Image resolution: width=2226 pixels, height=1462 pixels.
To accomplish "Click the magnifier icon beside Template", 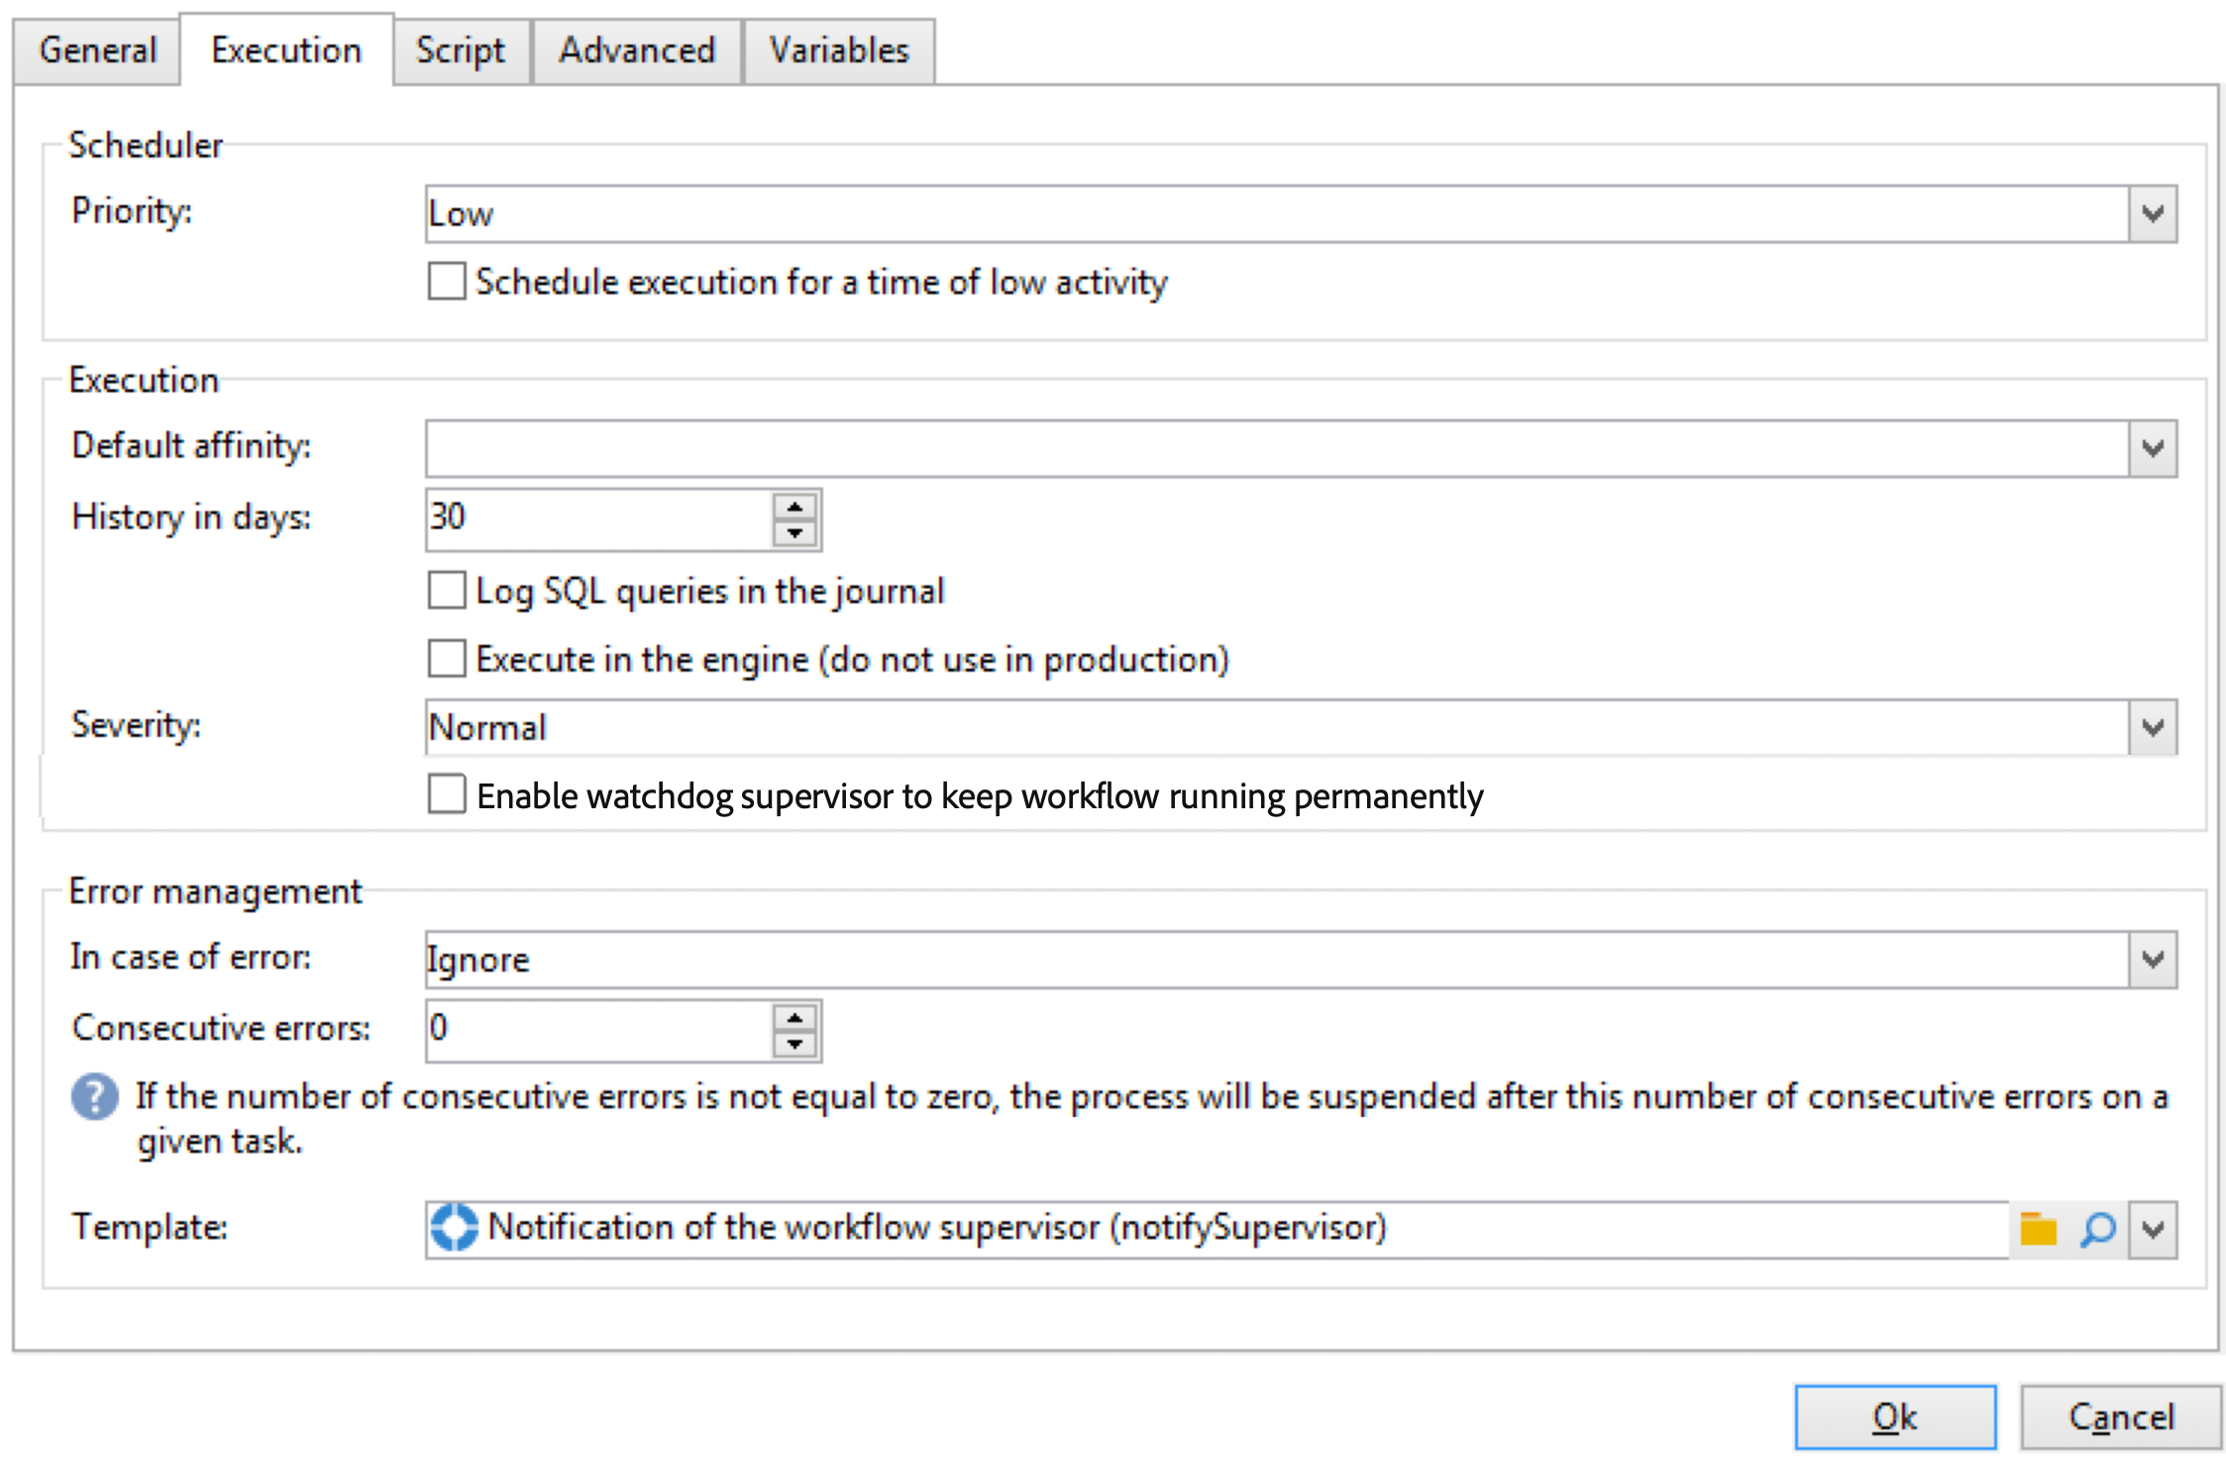I will tap(2097, 1229).
